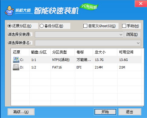Click the 13.6G free space cell
147x118 pixels.
point(123,60)
